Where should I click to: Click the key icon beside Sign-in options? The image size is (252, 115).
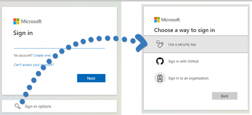[18, 106]
